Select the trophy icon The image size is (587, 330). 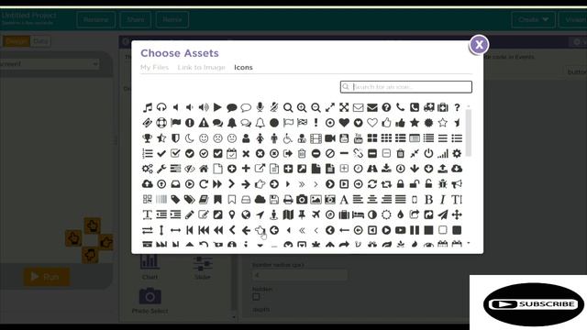click(148, 138)
